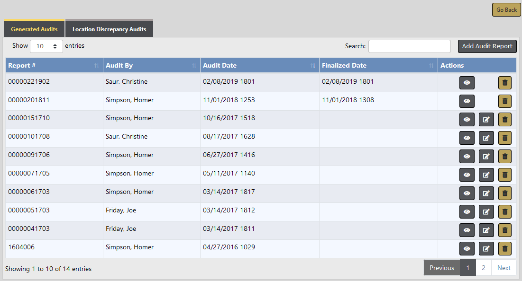Edit audit report 00000071705
522x281 pixels.
(x=486, y=175)
